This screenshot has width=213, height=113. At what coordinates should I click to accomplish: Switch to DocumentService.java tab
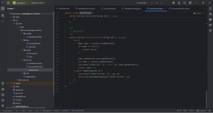coord(179,8)
